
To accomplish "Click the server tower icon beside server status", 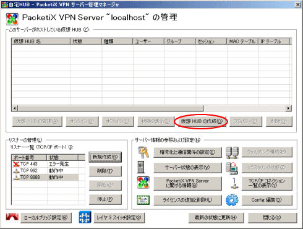I will pos(141,167).
